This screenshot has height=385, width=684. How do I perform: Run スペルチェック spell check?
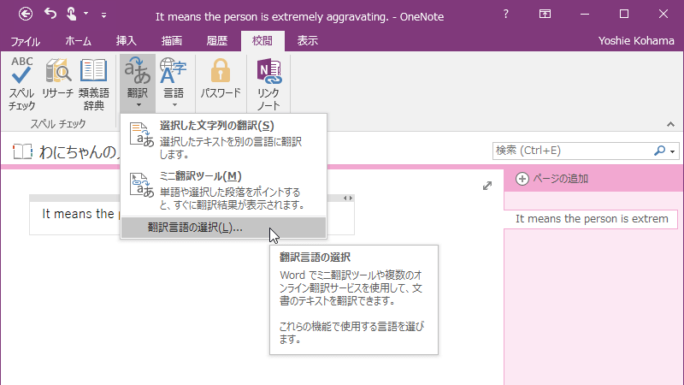(x=21, y=83)
